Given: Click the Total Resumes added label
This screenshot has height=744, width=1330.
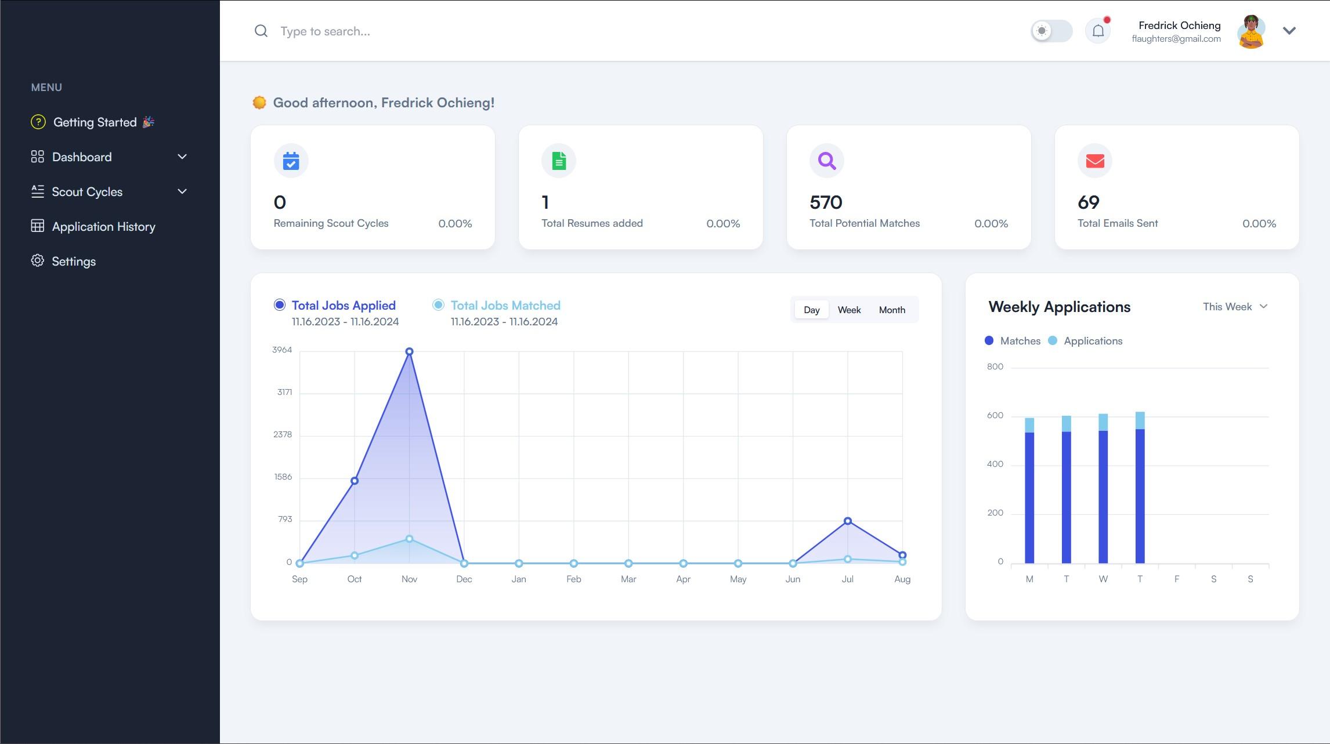Looking at the screenshot, I should [592, 223].
